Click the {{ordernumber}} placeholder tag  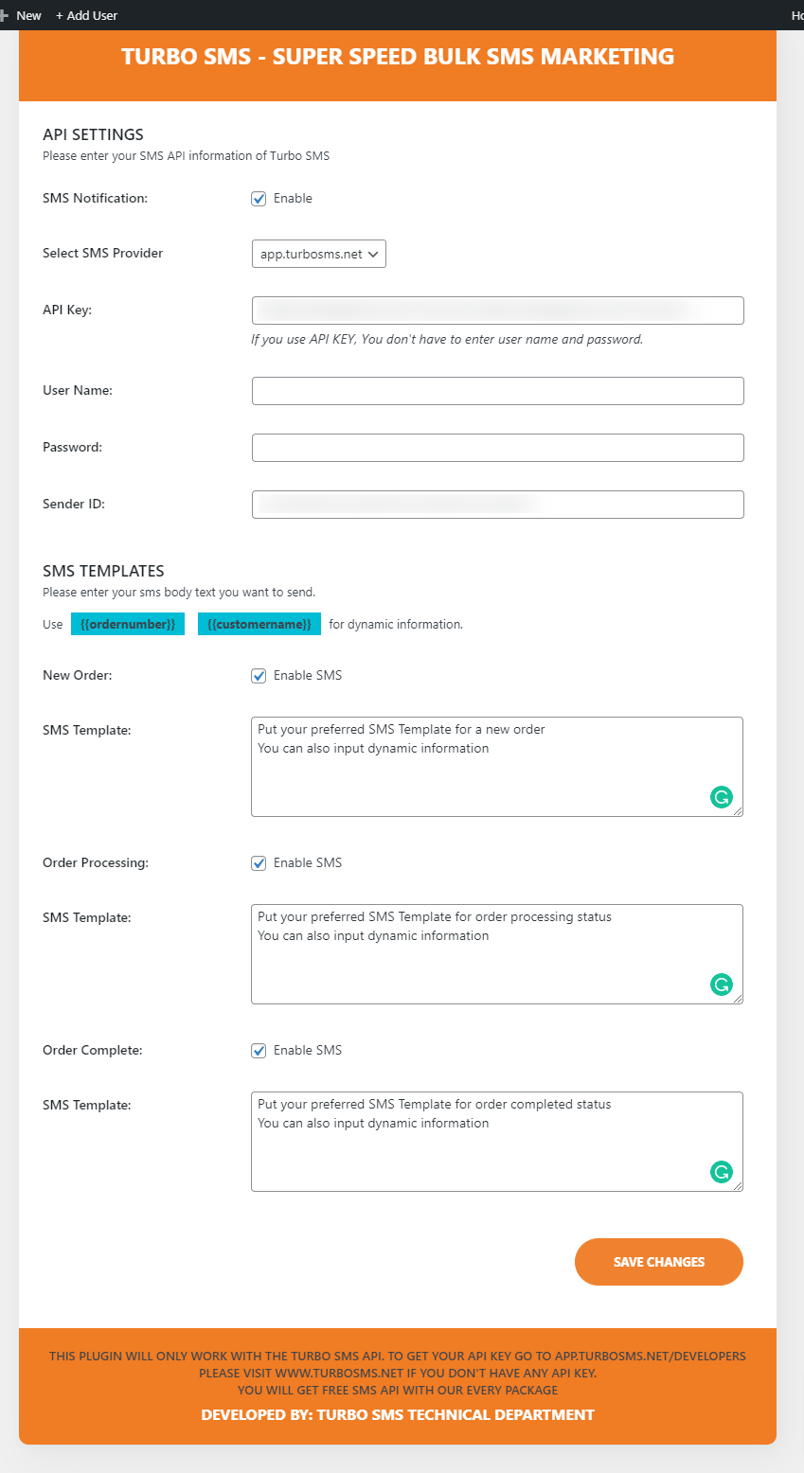[x=128, y=625]
